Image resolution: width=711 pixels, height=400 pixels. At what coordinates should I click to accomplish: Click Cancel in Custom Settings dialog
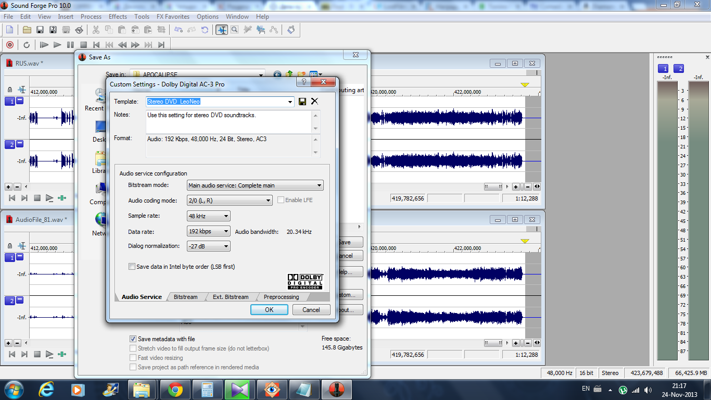click(x=311, y=309)
